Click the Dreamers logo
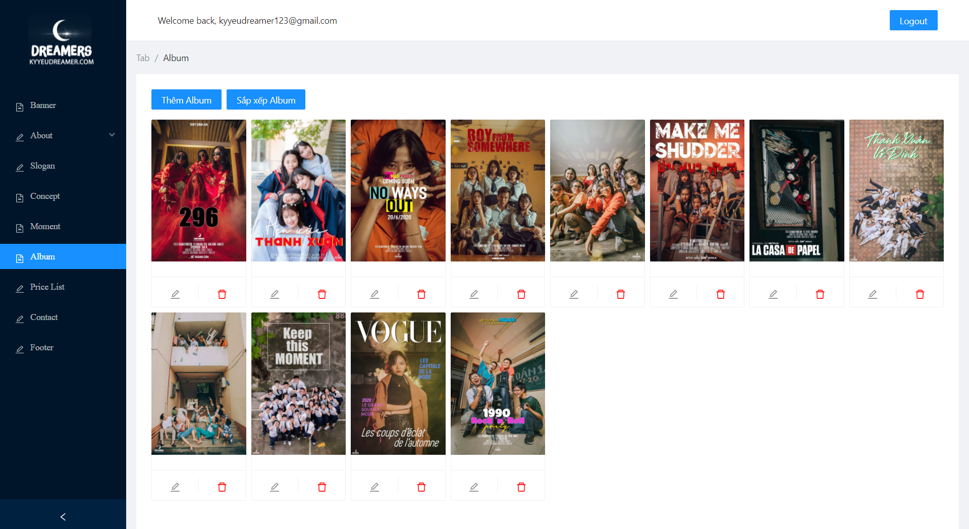Screen dimensions: 969x529 point(62,42)
